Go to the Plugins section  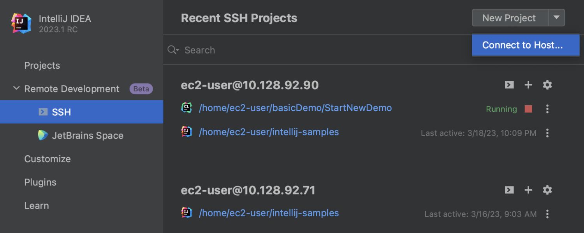click(40, 182)
